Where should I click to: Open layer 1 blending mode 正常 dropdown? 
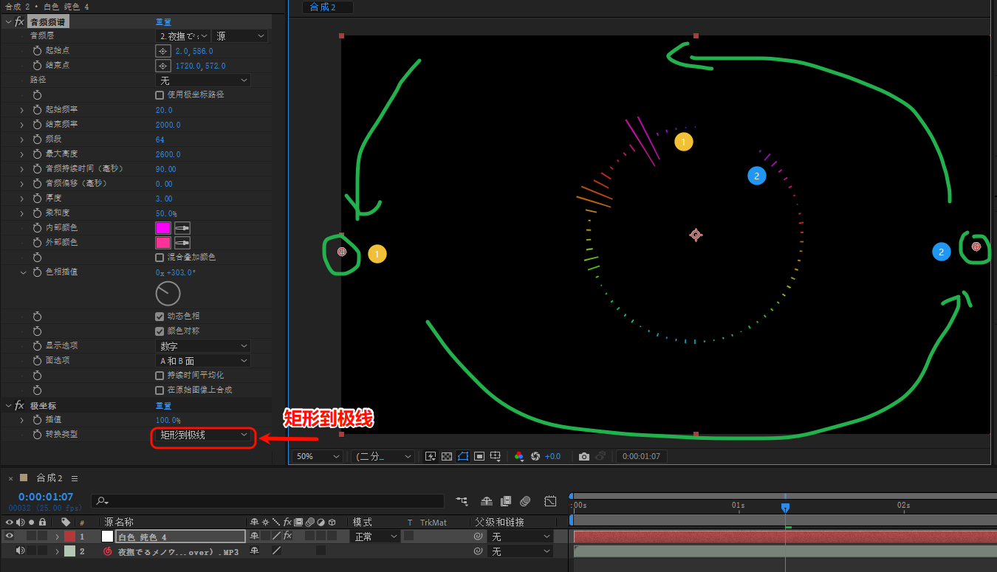[375, 537]
